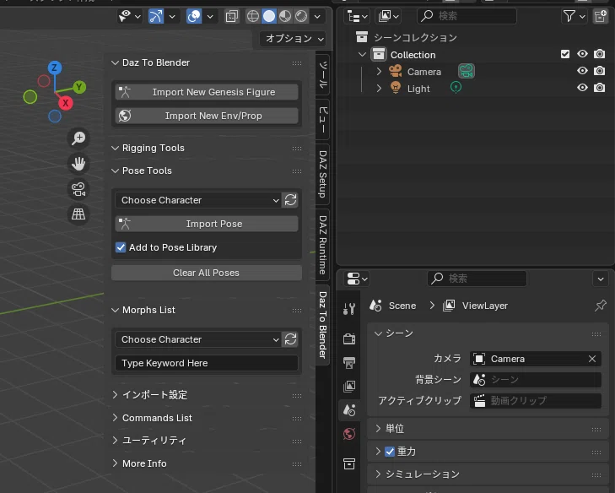Click Import New Env/Prop
Image resolution: width=615 pixels, height=493 pixels.
207,116
